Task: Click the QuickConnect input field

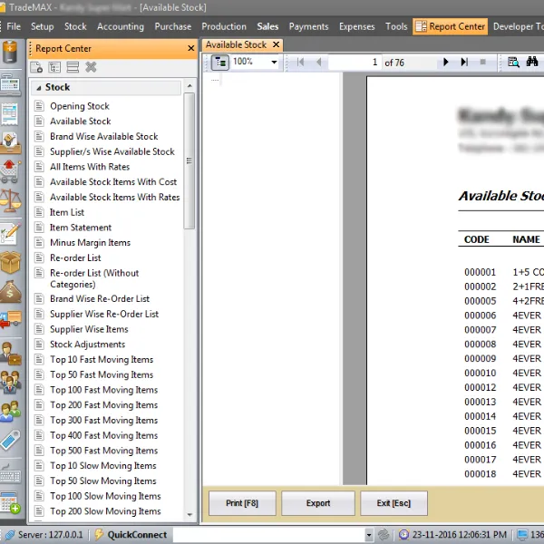Action: point(269,535)
